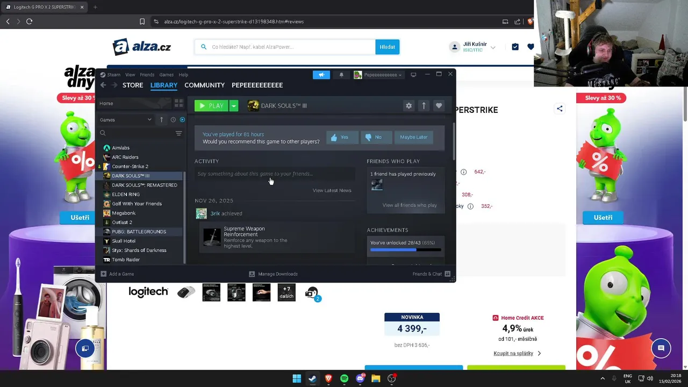Click the +7 další product thumbnail

click(286, 292)
